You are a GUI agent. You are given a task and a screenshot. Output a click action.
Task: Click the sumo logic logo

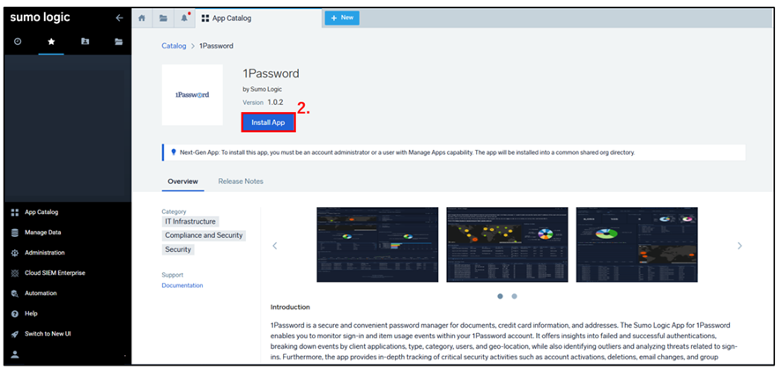tap(40, 18)
